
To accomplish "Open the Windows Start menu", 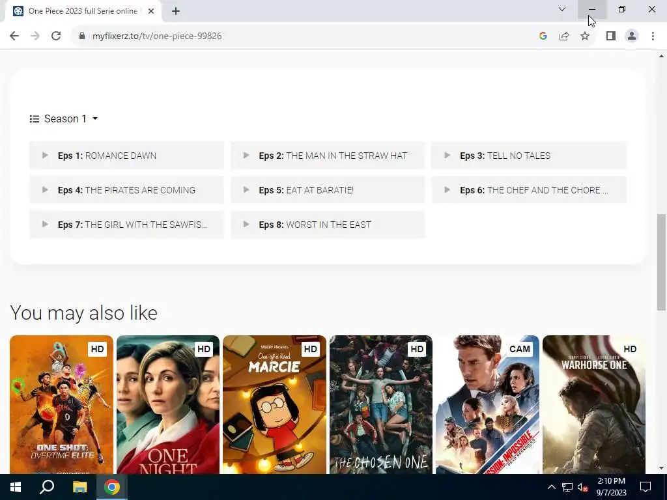I will (16, 487).
